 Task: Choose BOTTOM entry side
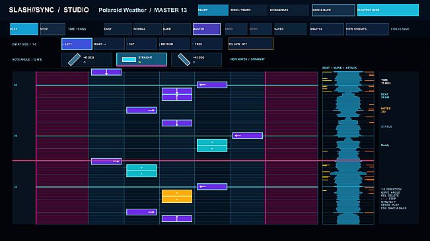pos(174,44)
